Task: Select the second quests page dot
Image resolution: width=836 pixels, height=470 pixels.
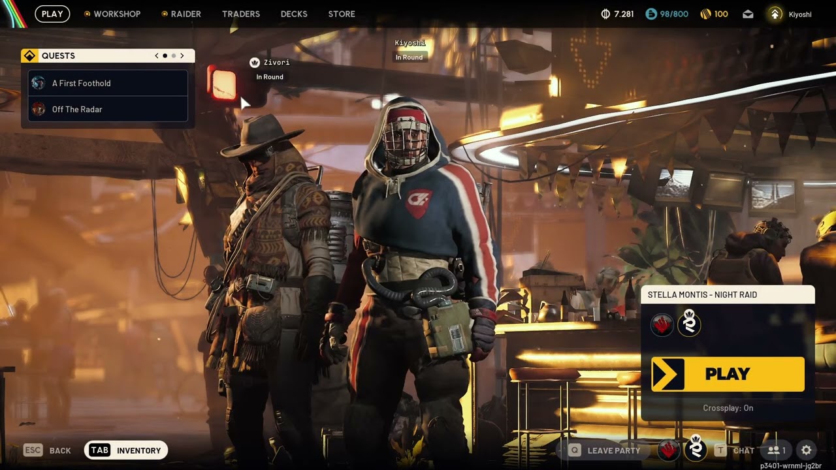Action: (173, 56)
